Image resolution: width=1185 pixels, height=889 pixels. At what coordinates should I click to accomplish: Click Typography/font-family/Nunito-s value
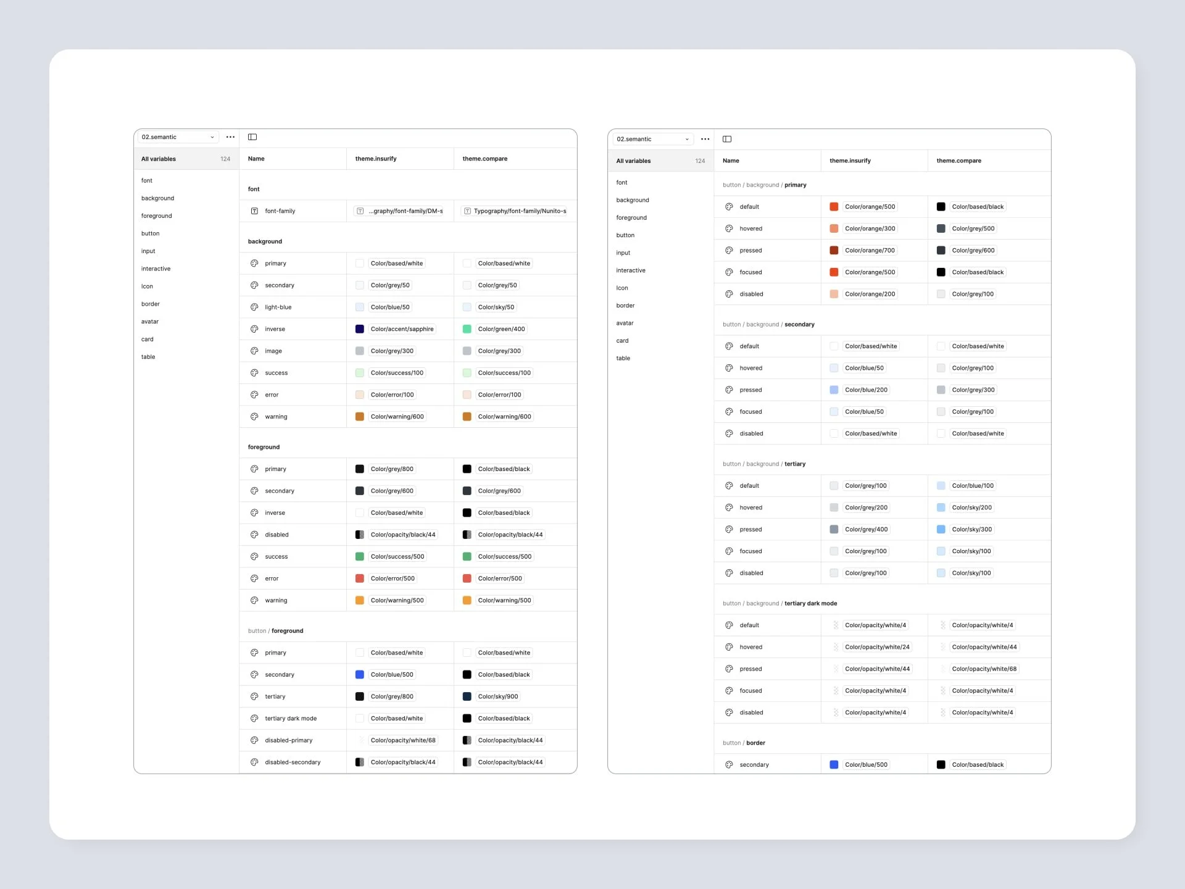click(x=515, y=211)
